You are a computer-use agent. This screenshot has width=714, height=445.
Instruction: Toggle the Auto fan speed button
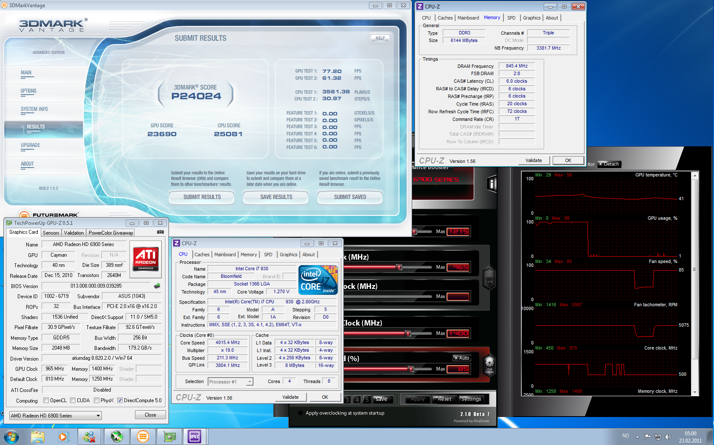[462, 358]
